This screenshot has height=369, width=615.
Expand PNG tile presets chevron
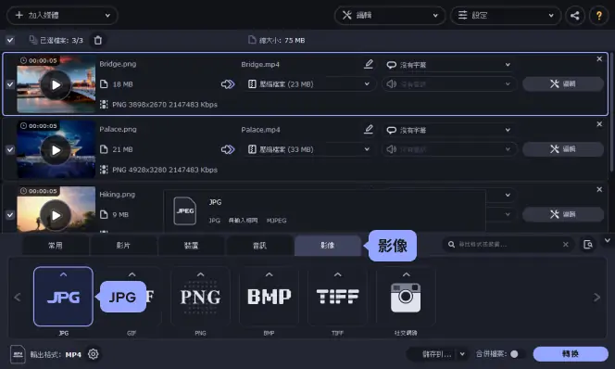pyautogui.click(x=200, y=274)
